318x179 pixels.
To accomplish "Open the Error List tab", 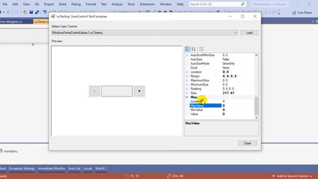I will click(x=74, y=169).
